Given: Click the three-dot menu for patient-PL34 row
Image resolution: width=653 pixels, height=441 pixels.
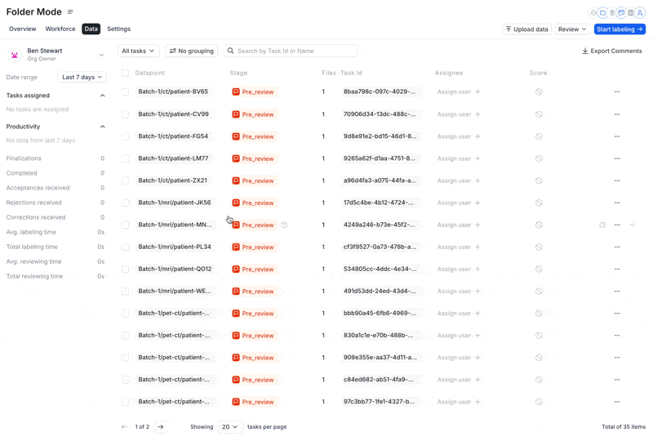Looking at the screenshot, I should click(617, 247).
